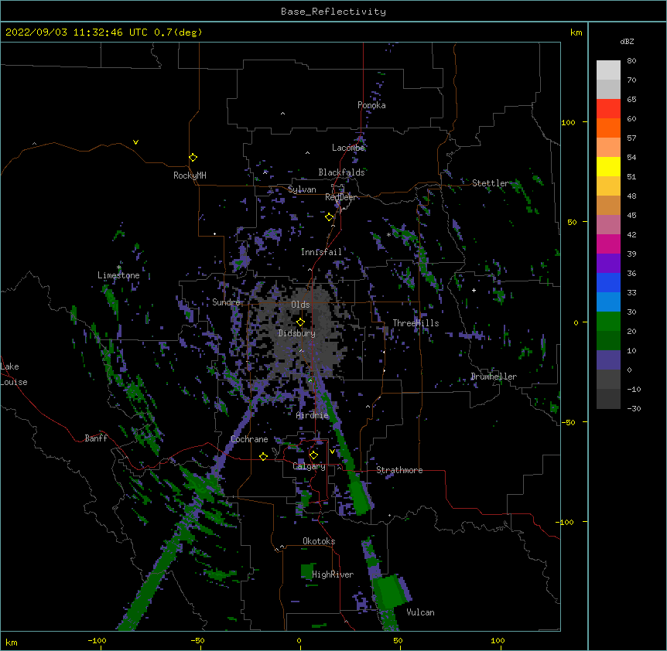Select the light gray 80-70 dBZ swatch
This screenshot has height=651, width=667.
(608, 70)
